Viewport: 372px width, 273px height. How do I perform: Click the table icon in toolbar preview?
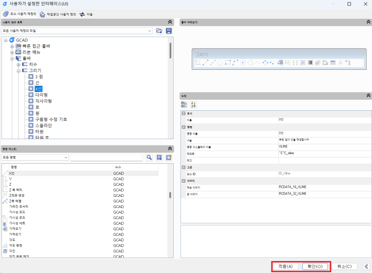[x=333, y=63]
